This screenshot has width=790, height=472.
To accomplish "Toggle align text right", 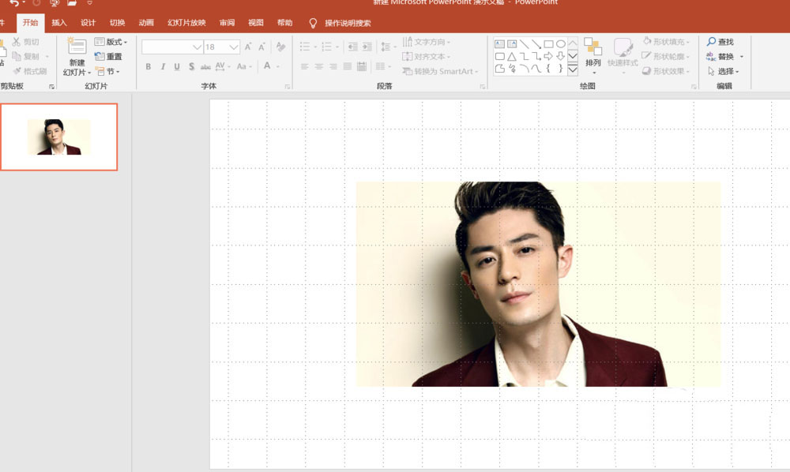I will [333, 66].
